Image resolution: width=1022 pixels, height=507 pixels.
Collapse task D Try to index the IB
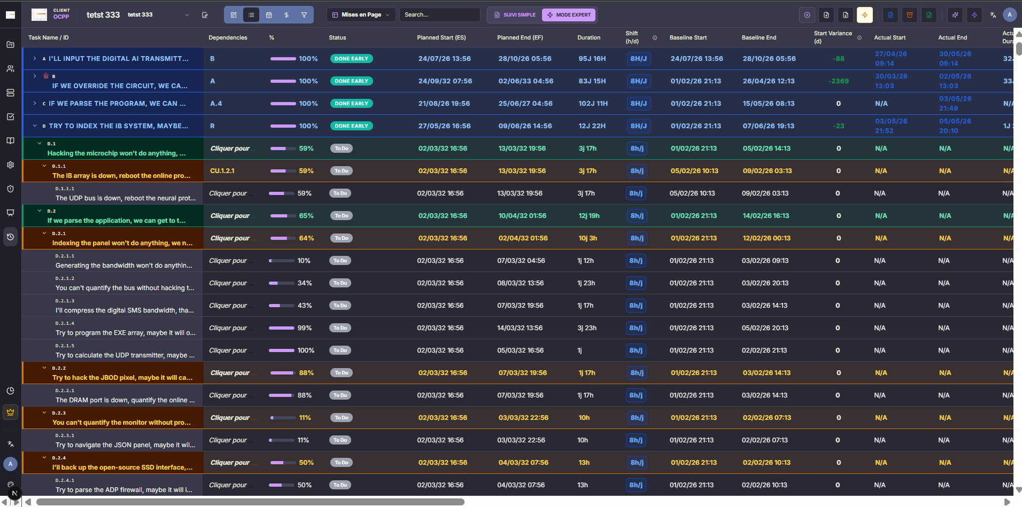(35, 126)
